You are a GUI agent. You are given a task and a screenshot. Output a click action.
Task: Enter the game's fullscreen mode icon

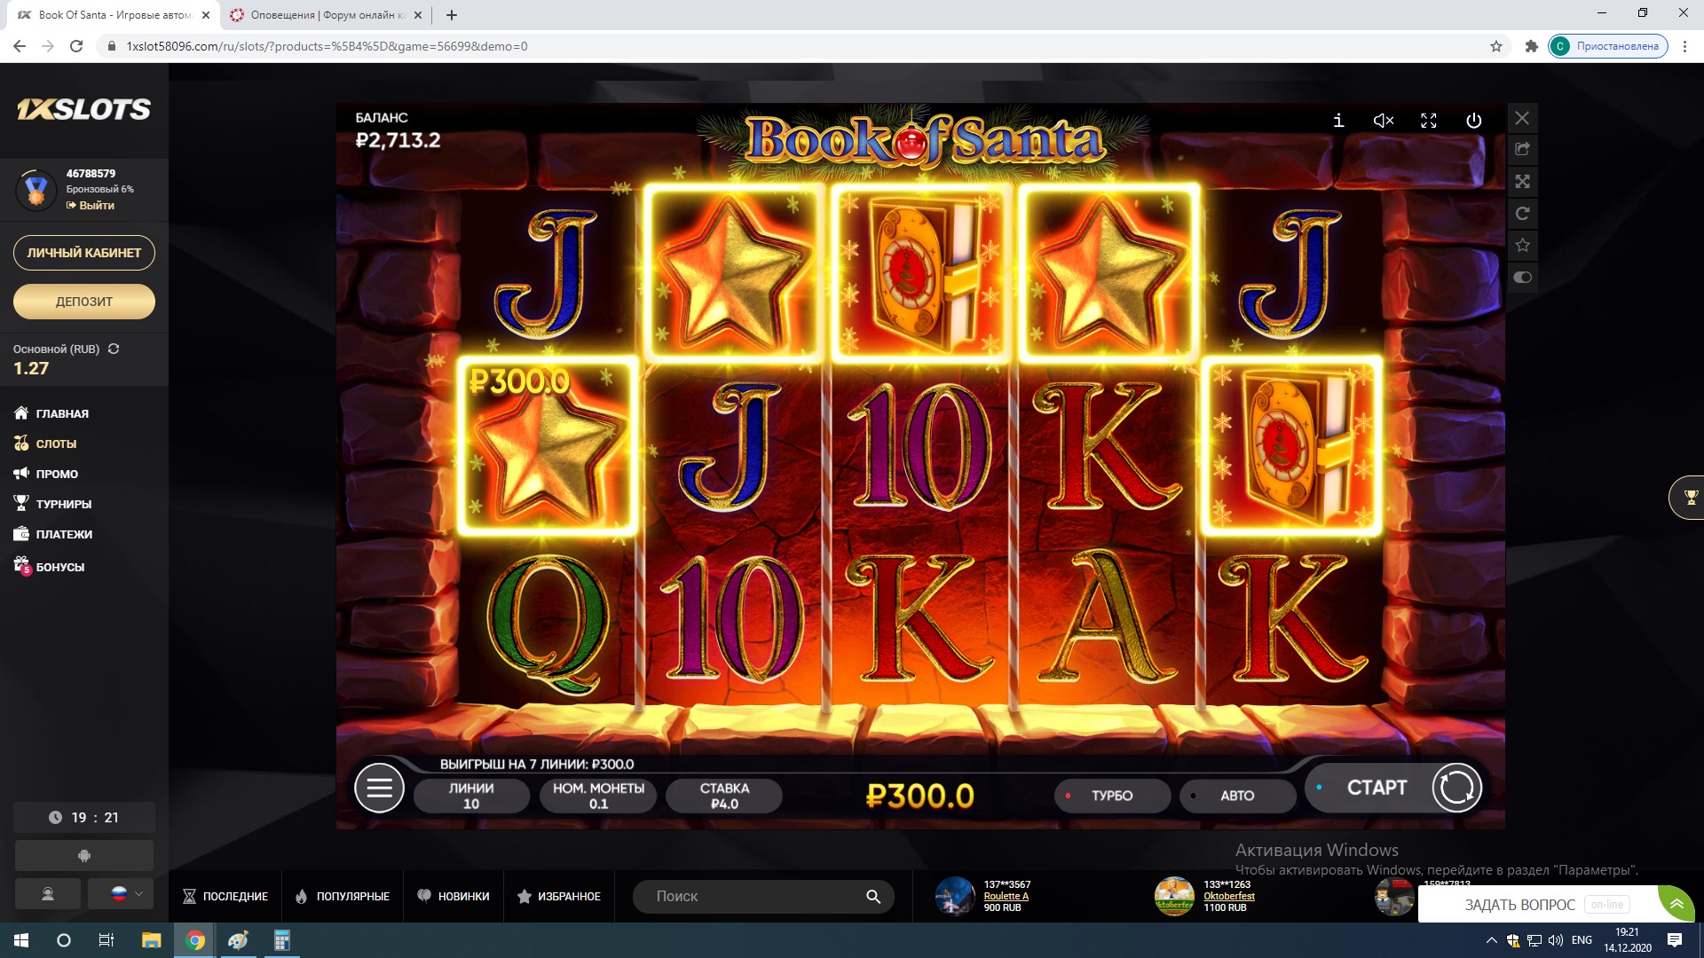coord(1429,121)
